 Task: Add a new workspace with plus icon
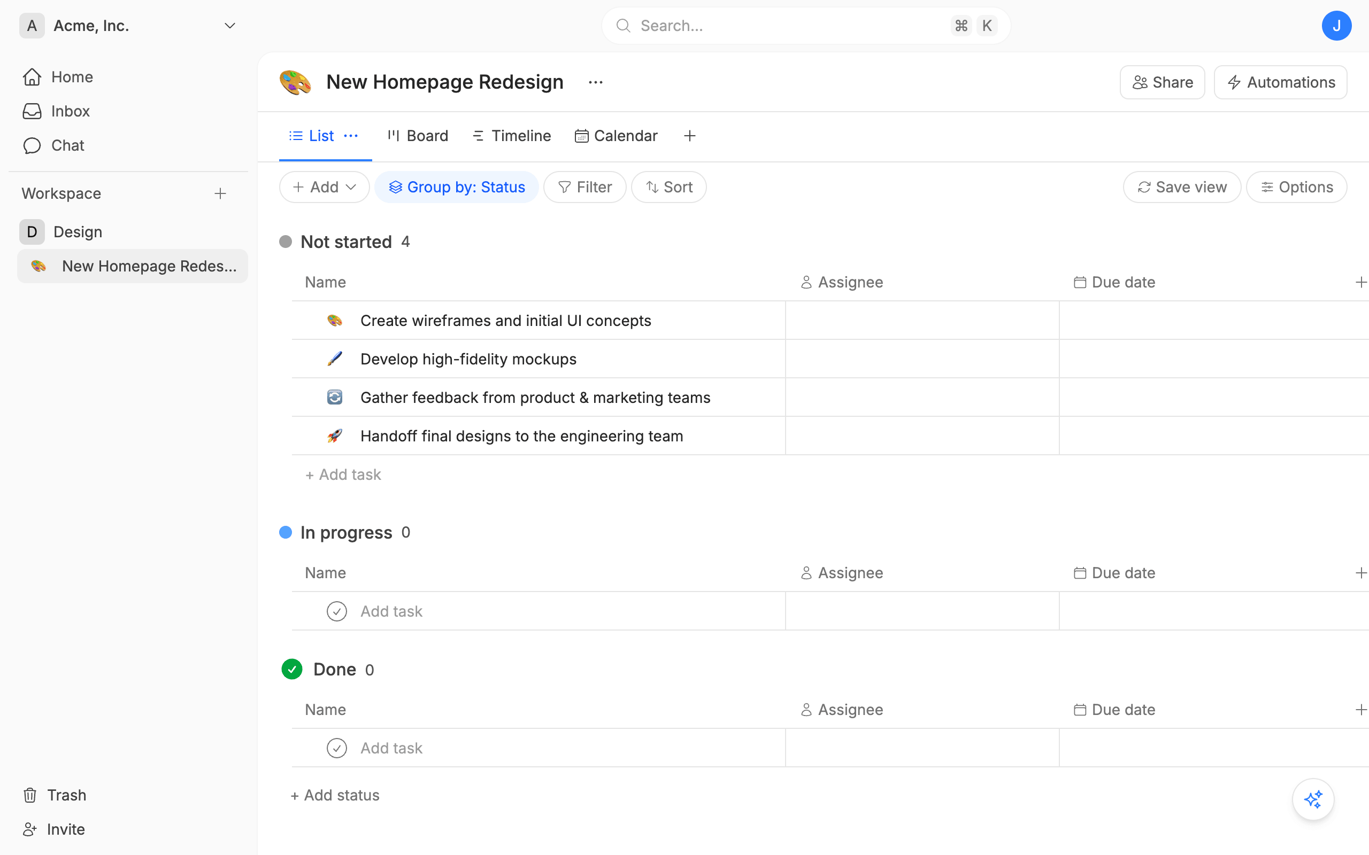(x=220, y=193)
